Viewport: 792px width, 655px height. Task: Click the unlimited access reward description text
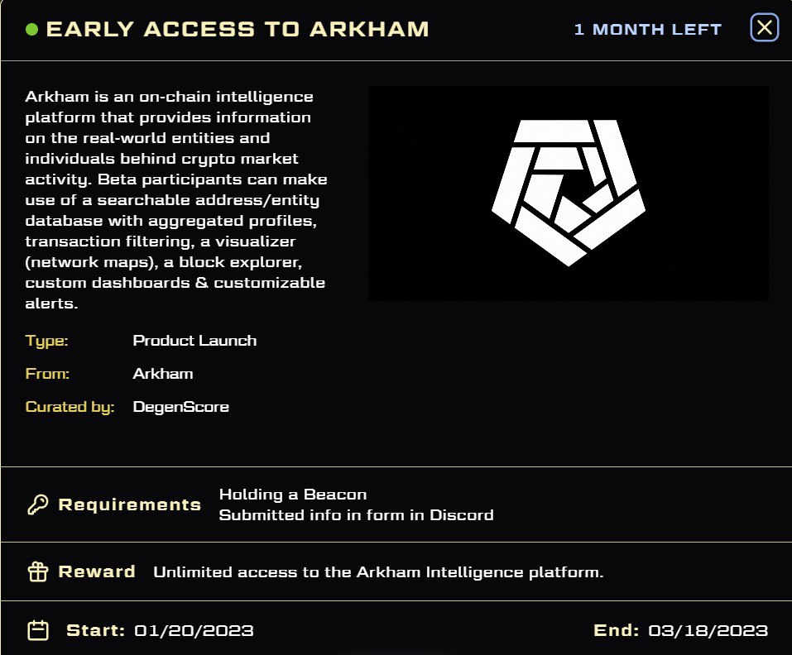point(378,572)
